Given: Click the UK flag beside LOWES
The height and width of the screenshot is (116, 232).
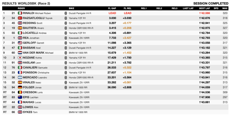Looking at the screenshot, I should [20, 107].
